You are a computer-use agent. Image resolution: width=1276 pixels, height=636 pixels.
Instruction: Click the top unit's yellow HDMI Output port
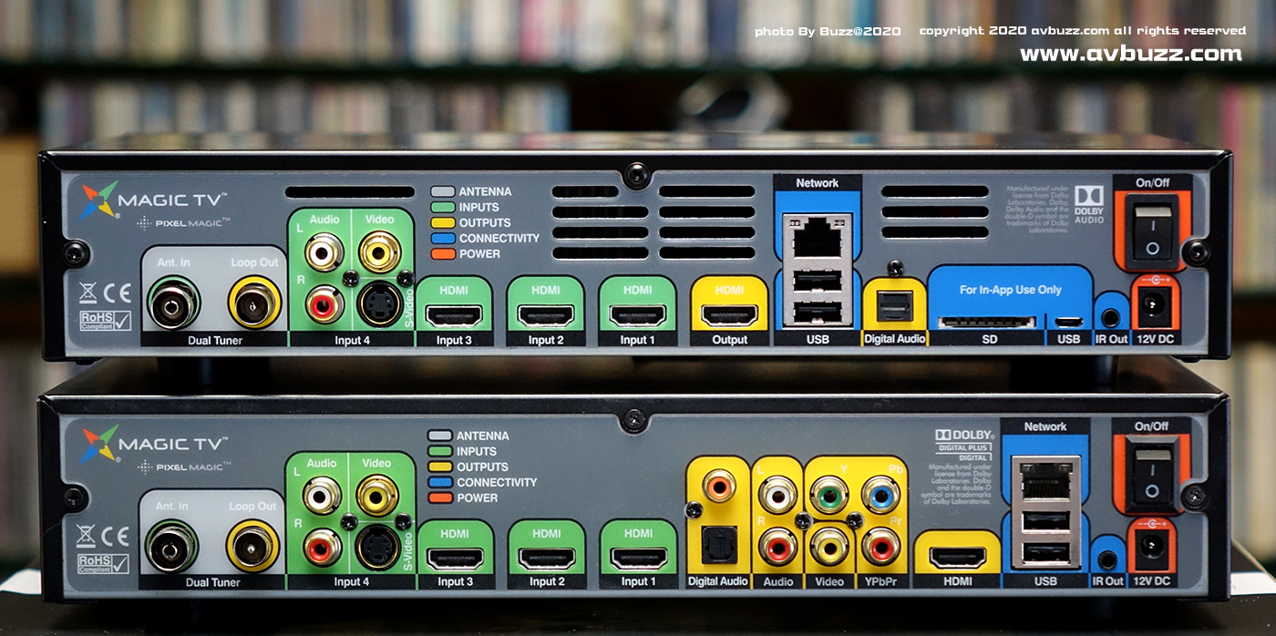coord(729,314)
